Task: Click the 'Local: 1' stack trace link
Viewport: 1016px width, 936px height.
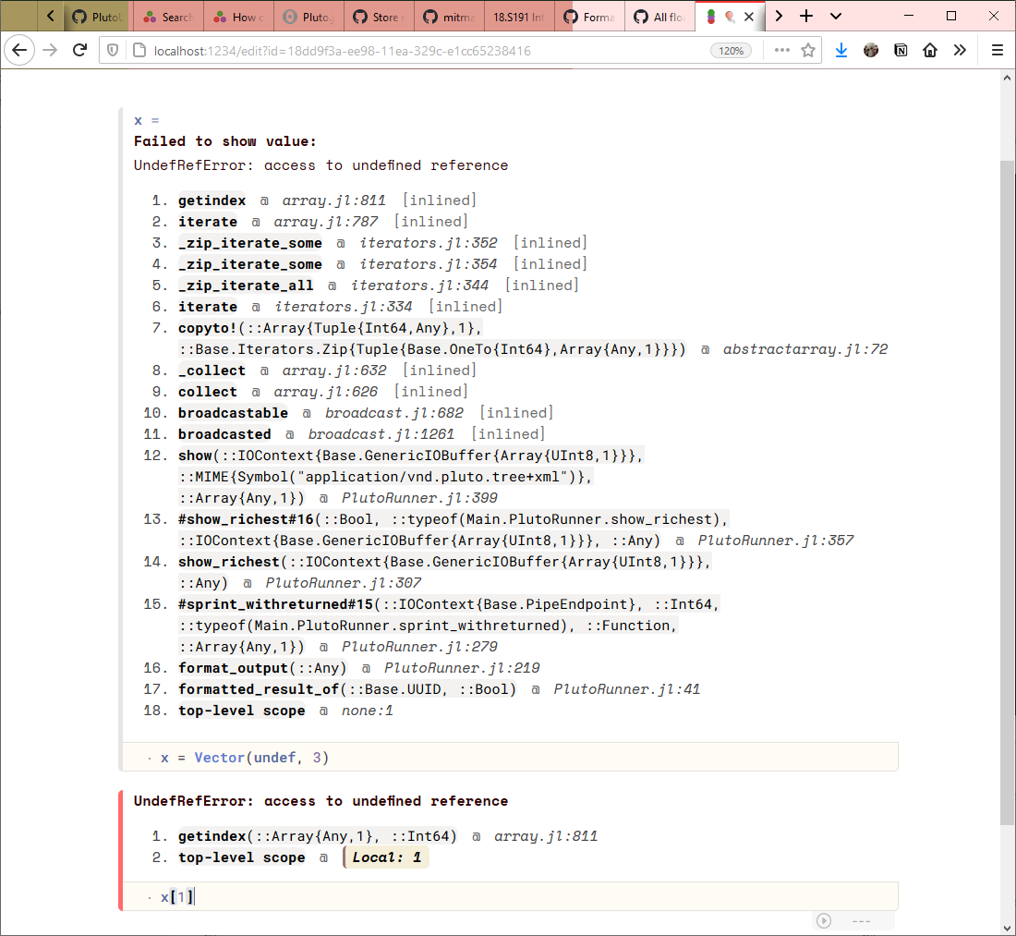Action: pyautogui.click(x=386, y=857)
